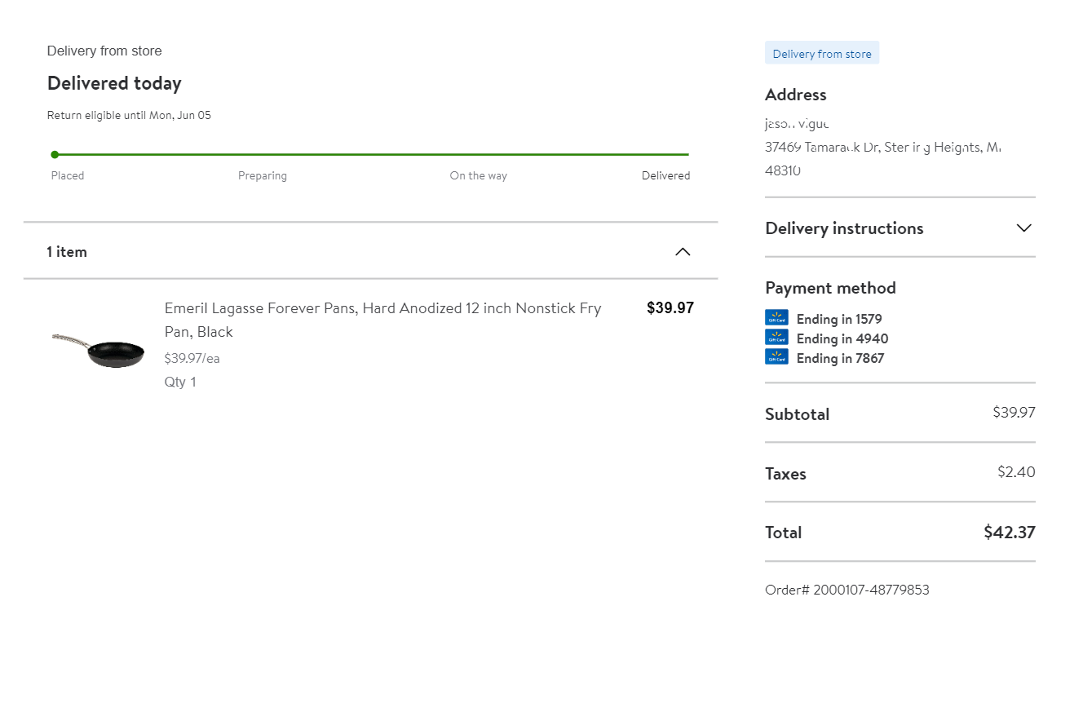Click the 1 item header label
Image resolution: width=1083 pixels, height=703 pixels.
point(67,252)
